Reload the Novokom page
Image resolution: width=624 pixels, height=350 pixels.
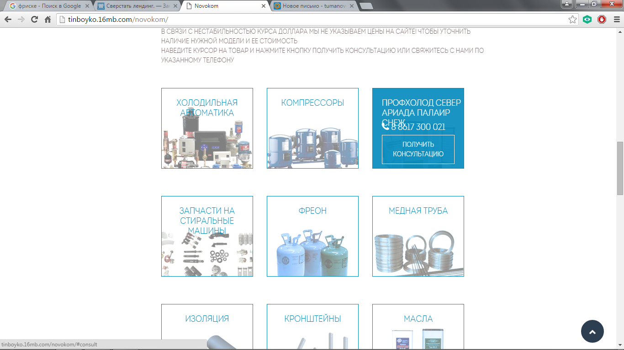coord(34,20)
